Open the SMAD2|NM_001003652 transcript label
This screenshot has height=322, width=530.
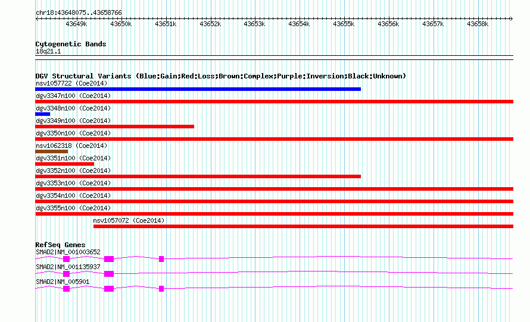pos(68,252)
